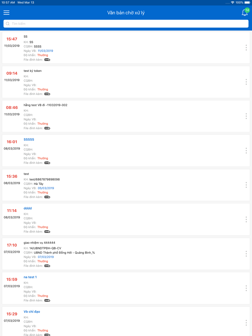Screen dimensions: 252x336
Task: Open attachment icon for test ký token
Action: (47, 94)
